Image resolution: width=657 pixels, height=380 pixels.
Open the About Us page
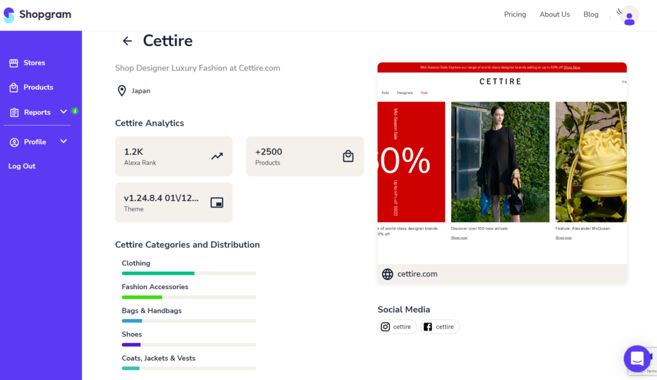tap(554, 14)
